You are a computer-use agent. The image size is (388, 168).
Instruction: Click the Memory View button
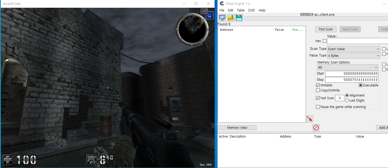(237, 128)
